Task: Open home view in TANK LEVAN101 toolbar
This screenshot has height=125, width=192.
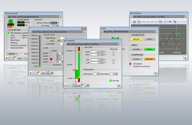Action: coord(35,73)
